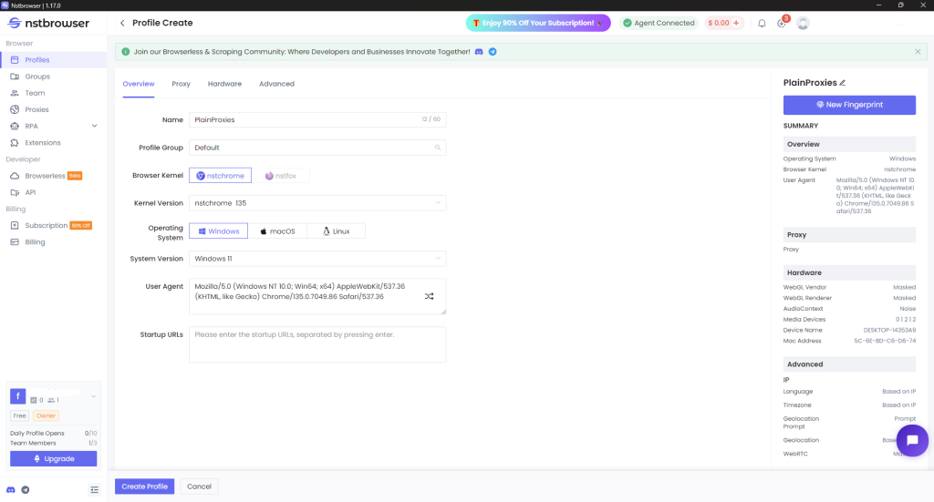This screenshot has height=502, width=934.
Task: Click the Overview summary header
Action: (849, 144)
